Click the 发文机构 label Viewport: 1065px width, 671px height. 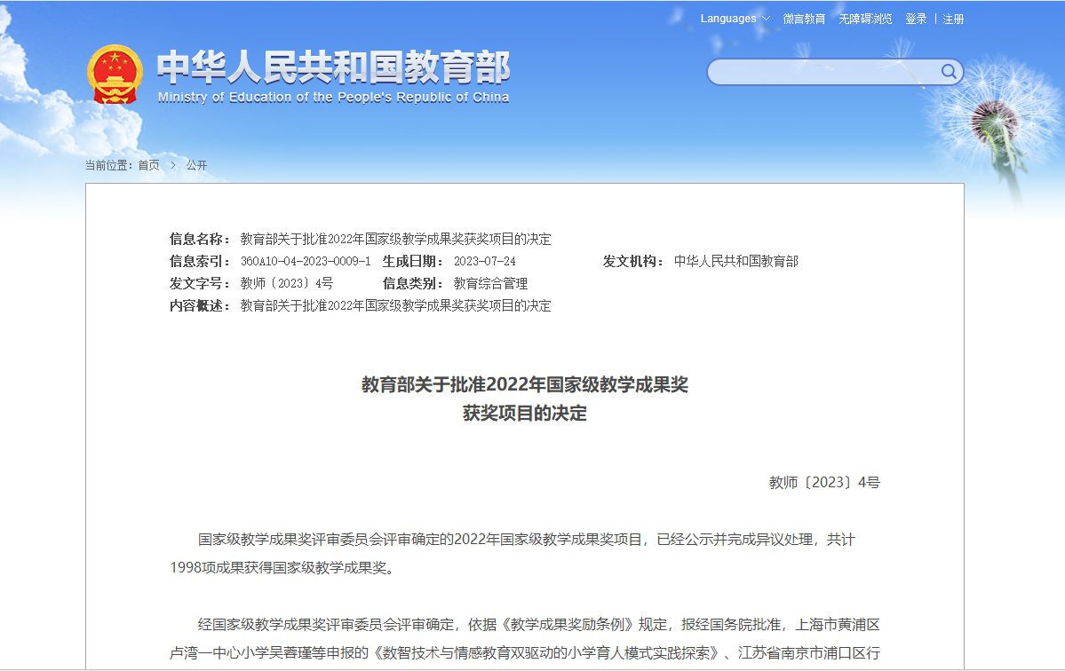(633, 261)
